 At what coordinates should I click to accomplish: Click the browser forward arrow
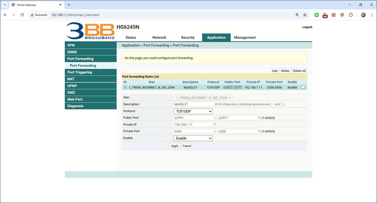tap(14, 15)
